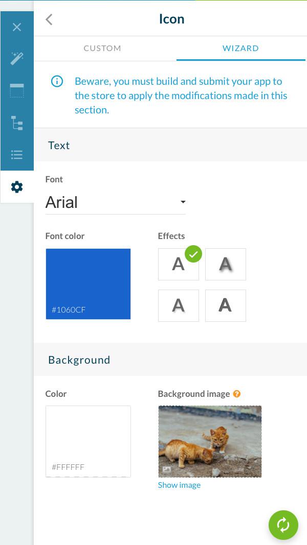The image size is (307, 545).
Task: Open the tree structure sidebar icon
Action: [x=17, y=123]
